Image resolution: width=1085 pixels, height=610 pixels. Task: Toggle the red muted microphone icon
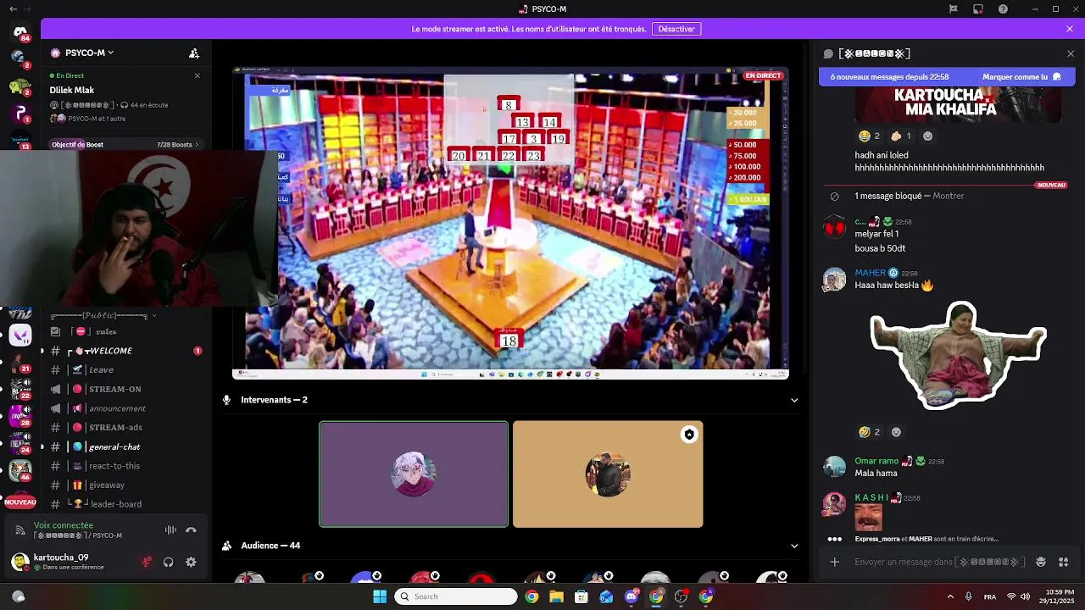coord(147,562)
